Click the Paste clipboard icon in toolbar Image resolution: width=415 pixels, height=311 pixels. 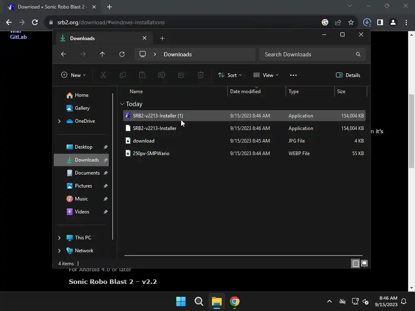coord(142,75)
